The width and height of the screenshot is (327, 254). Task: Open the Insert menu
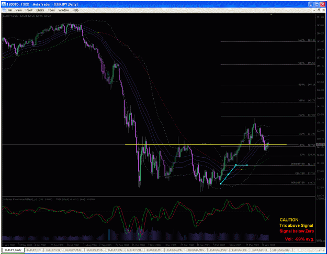[x=29, y=10]
